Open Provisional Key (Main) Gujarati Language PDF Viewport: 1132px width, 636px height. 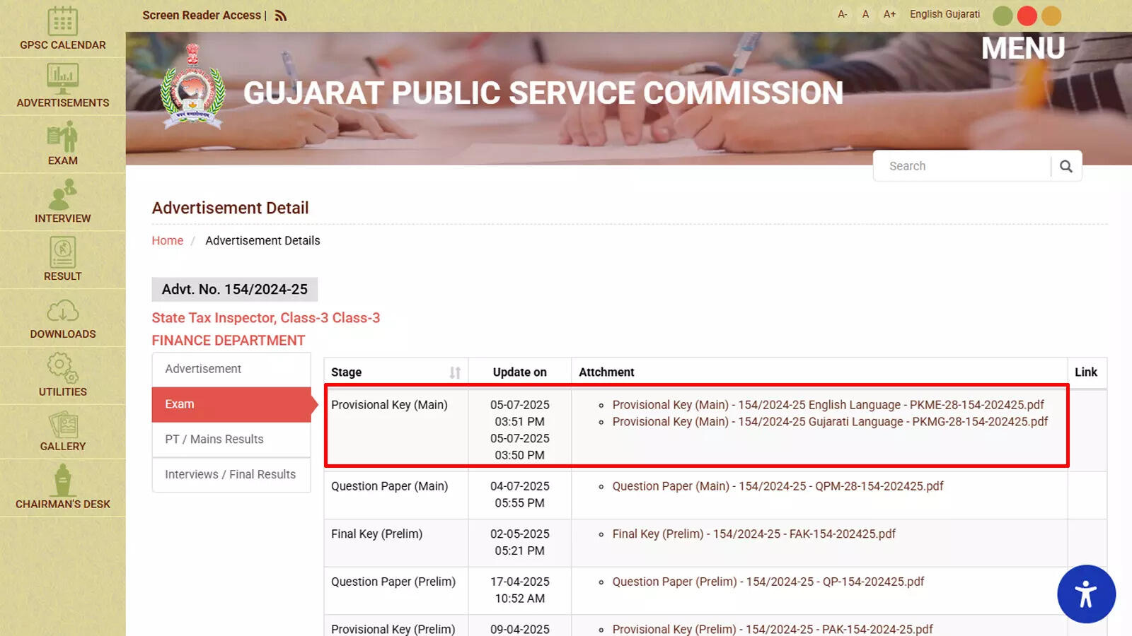point(830,422)
